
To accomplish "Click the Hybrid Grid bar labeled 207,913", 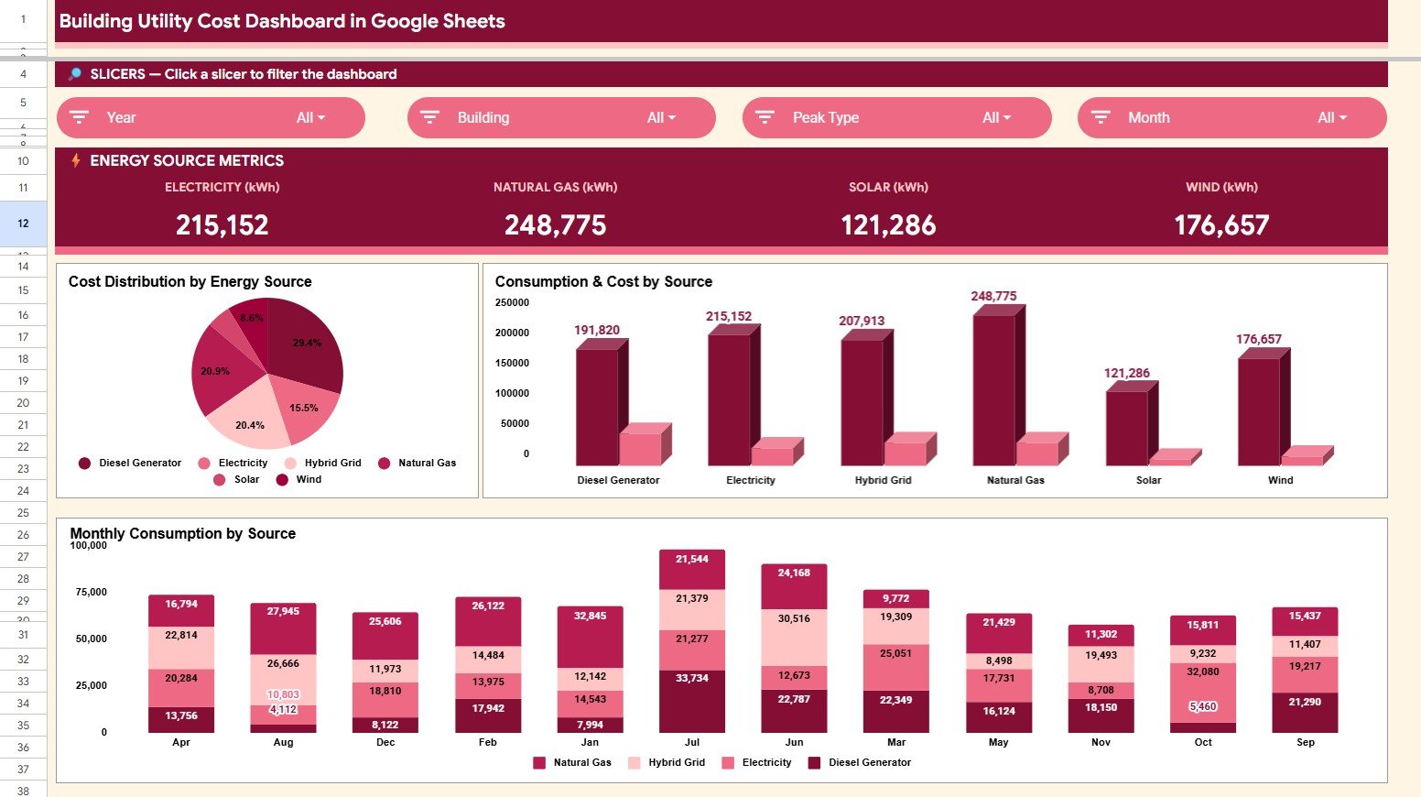I will 862,403.
